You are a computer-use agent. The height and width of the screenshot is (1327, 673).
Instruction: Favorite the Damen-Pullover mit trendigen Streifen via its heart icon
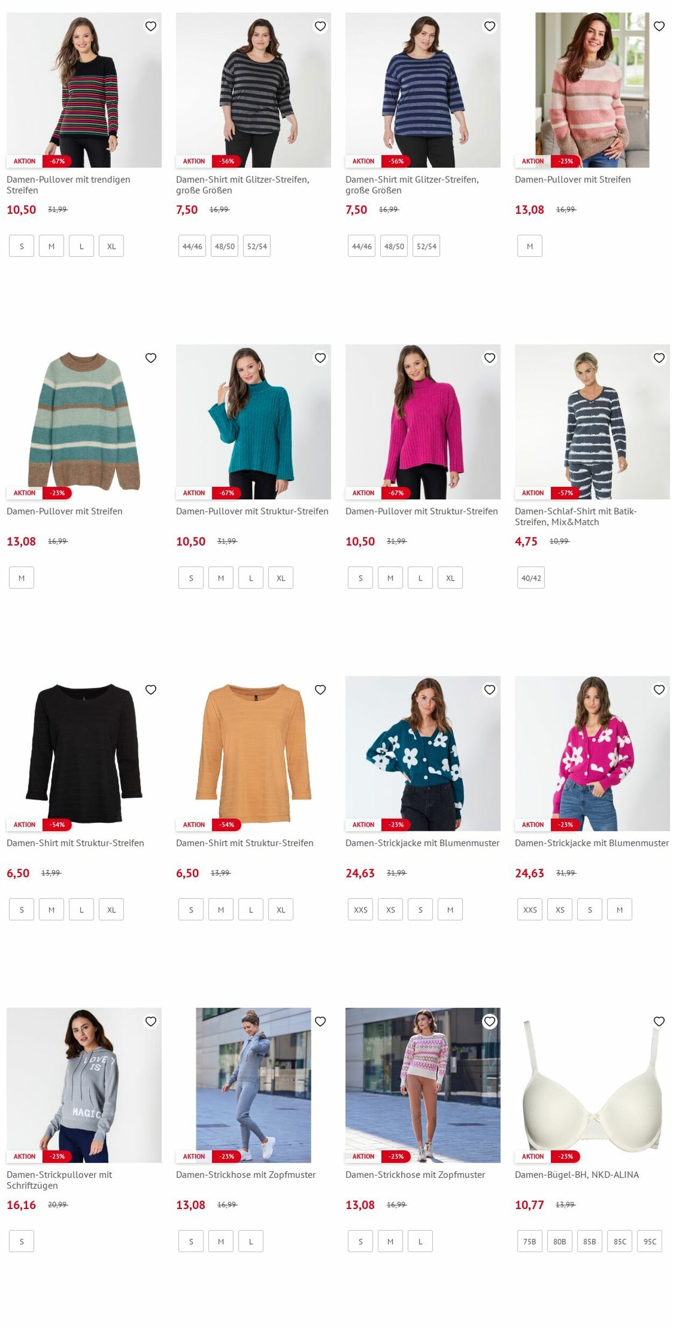151,26
